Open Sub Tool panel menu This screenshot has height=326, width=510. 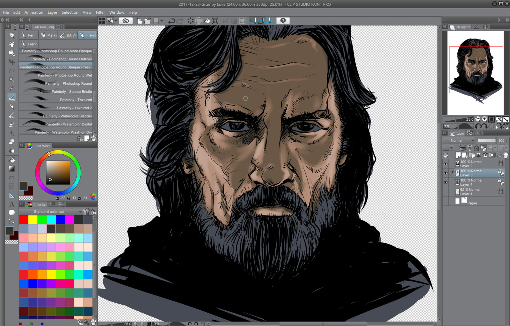[x=22, y=27]
